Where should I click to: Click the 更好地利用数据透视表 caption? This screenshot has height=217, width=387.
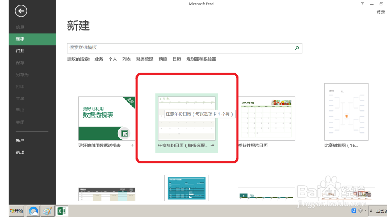click(x=99, y=145)
